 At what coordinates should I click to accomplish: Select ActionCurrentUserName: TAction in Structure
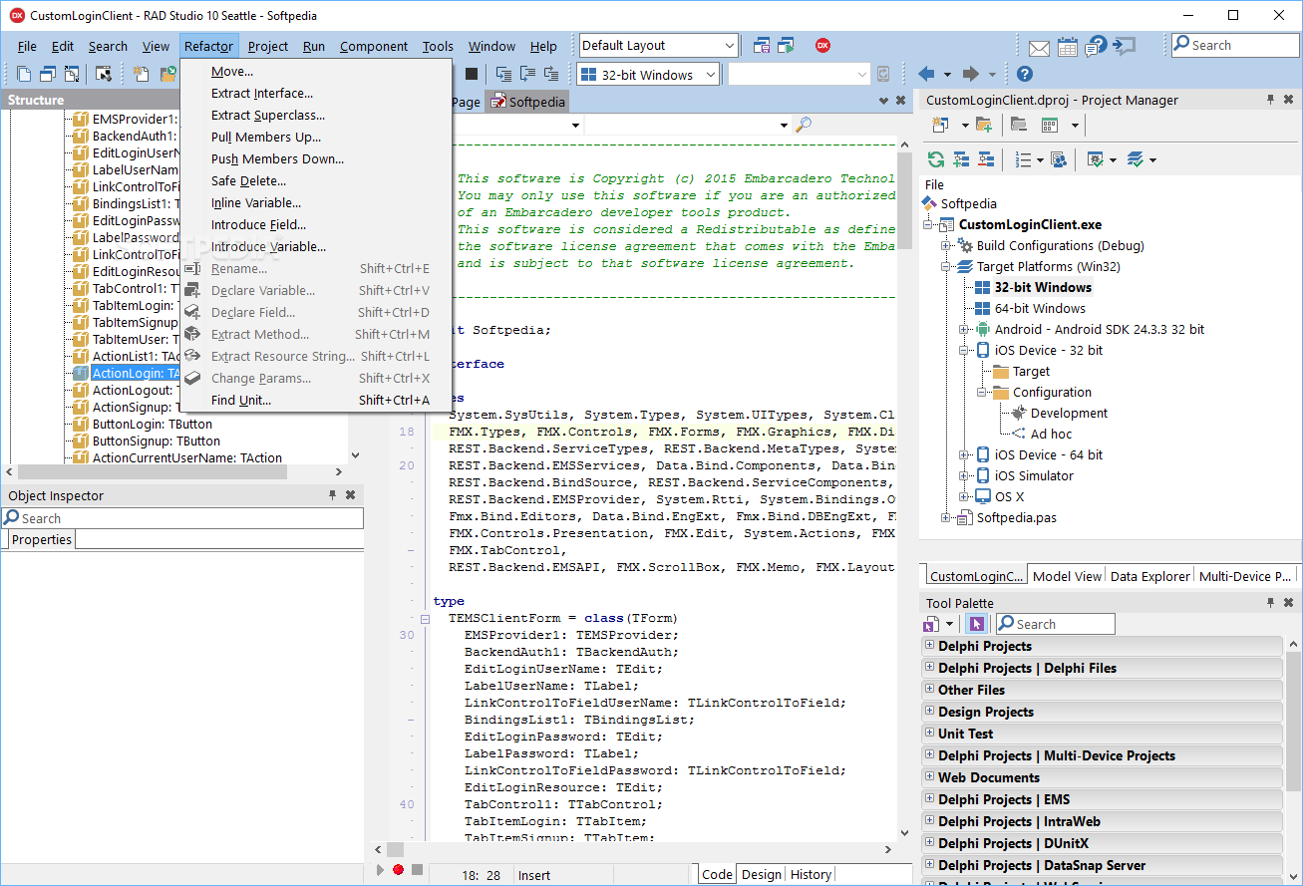coord(187,457)
